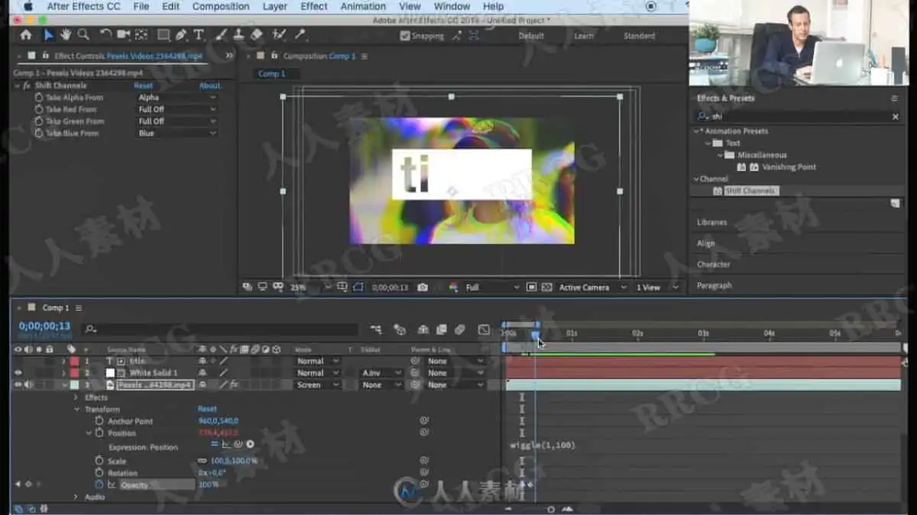Open the Libraries panel

[711, 222]
